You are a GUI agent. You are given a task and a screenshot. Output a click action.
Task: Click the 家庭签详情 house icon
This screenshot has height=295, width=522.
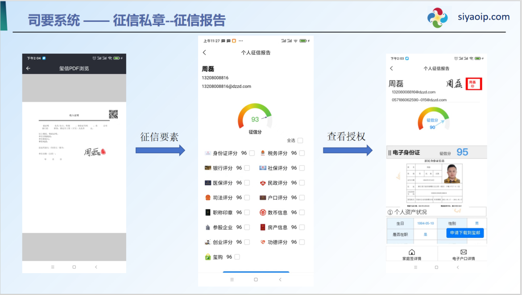pyautogui.click(x=411, y=252)
